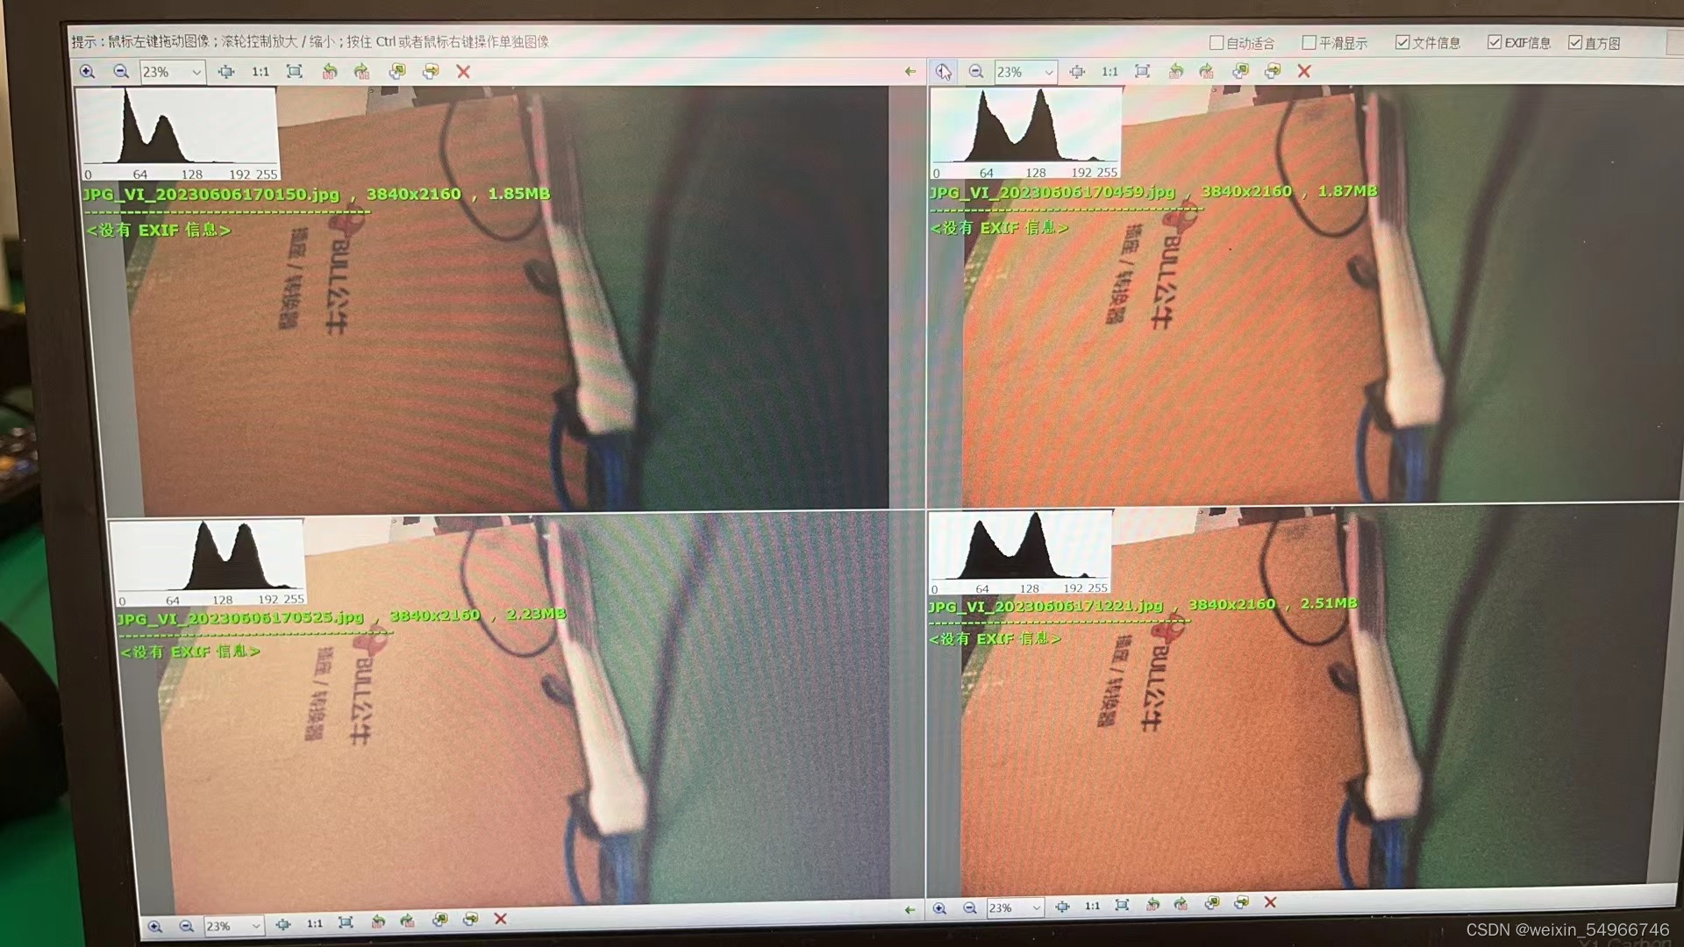Click zoom in icon of top-left image pane
The width and height of the screenshot is (1684, 947).
(x=87, y=72)
